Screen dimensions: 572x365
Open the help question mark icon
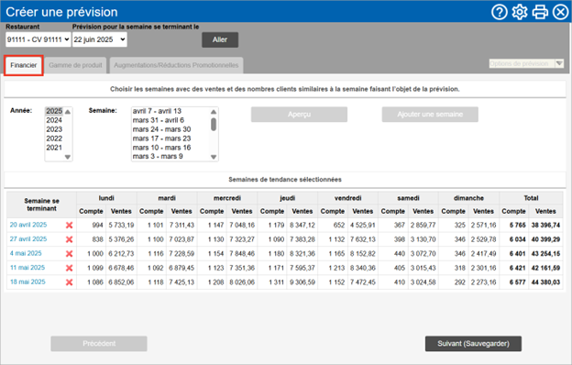500,12
